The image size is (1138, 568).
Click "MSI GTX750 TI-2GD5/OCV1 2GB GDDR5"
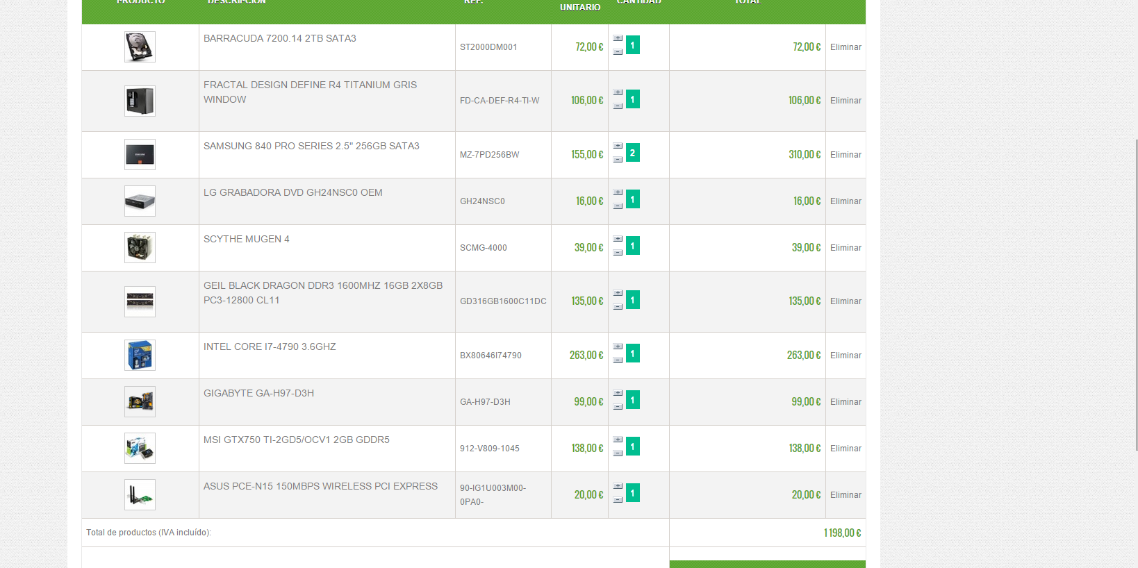coord(297,440)
